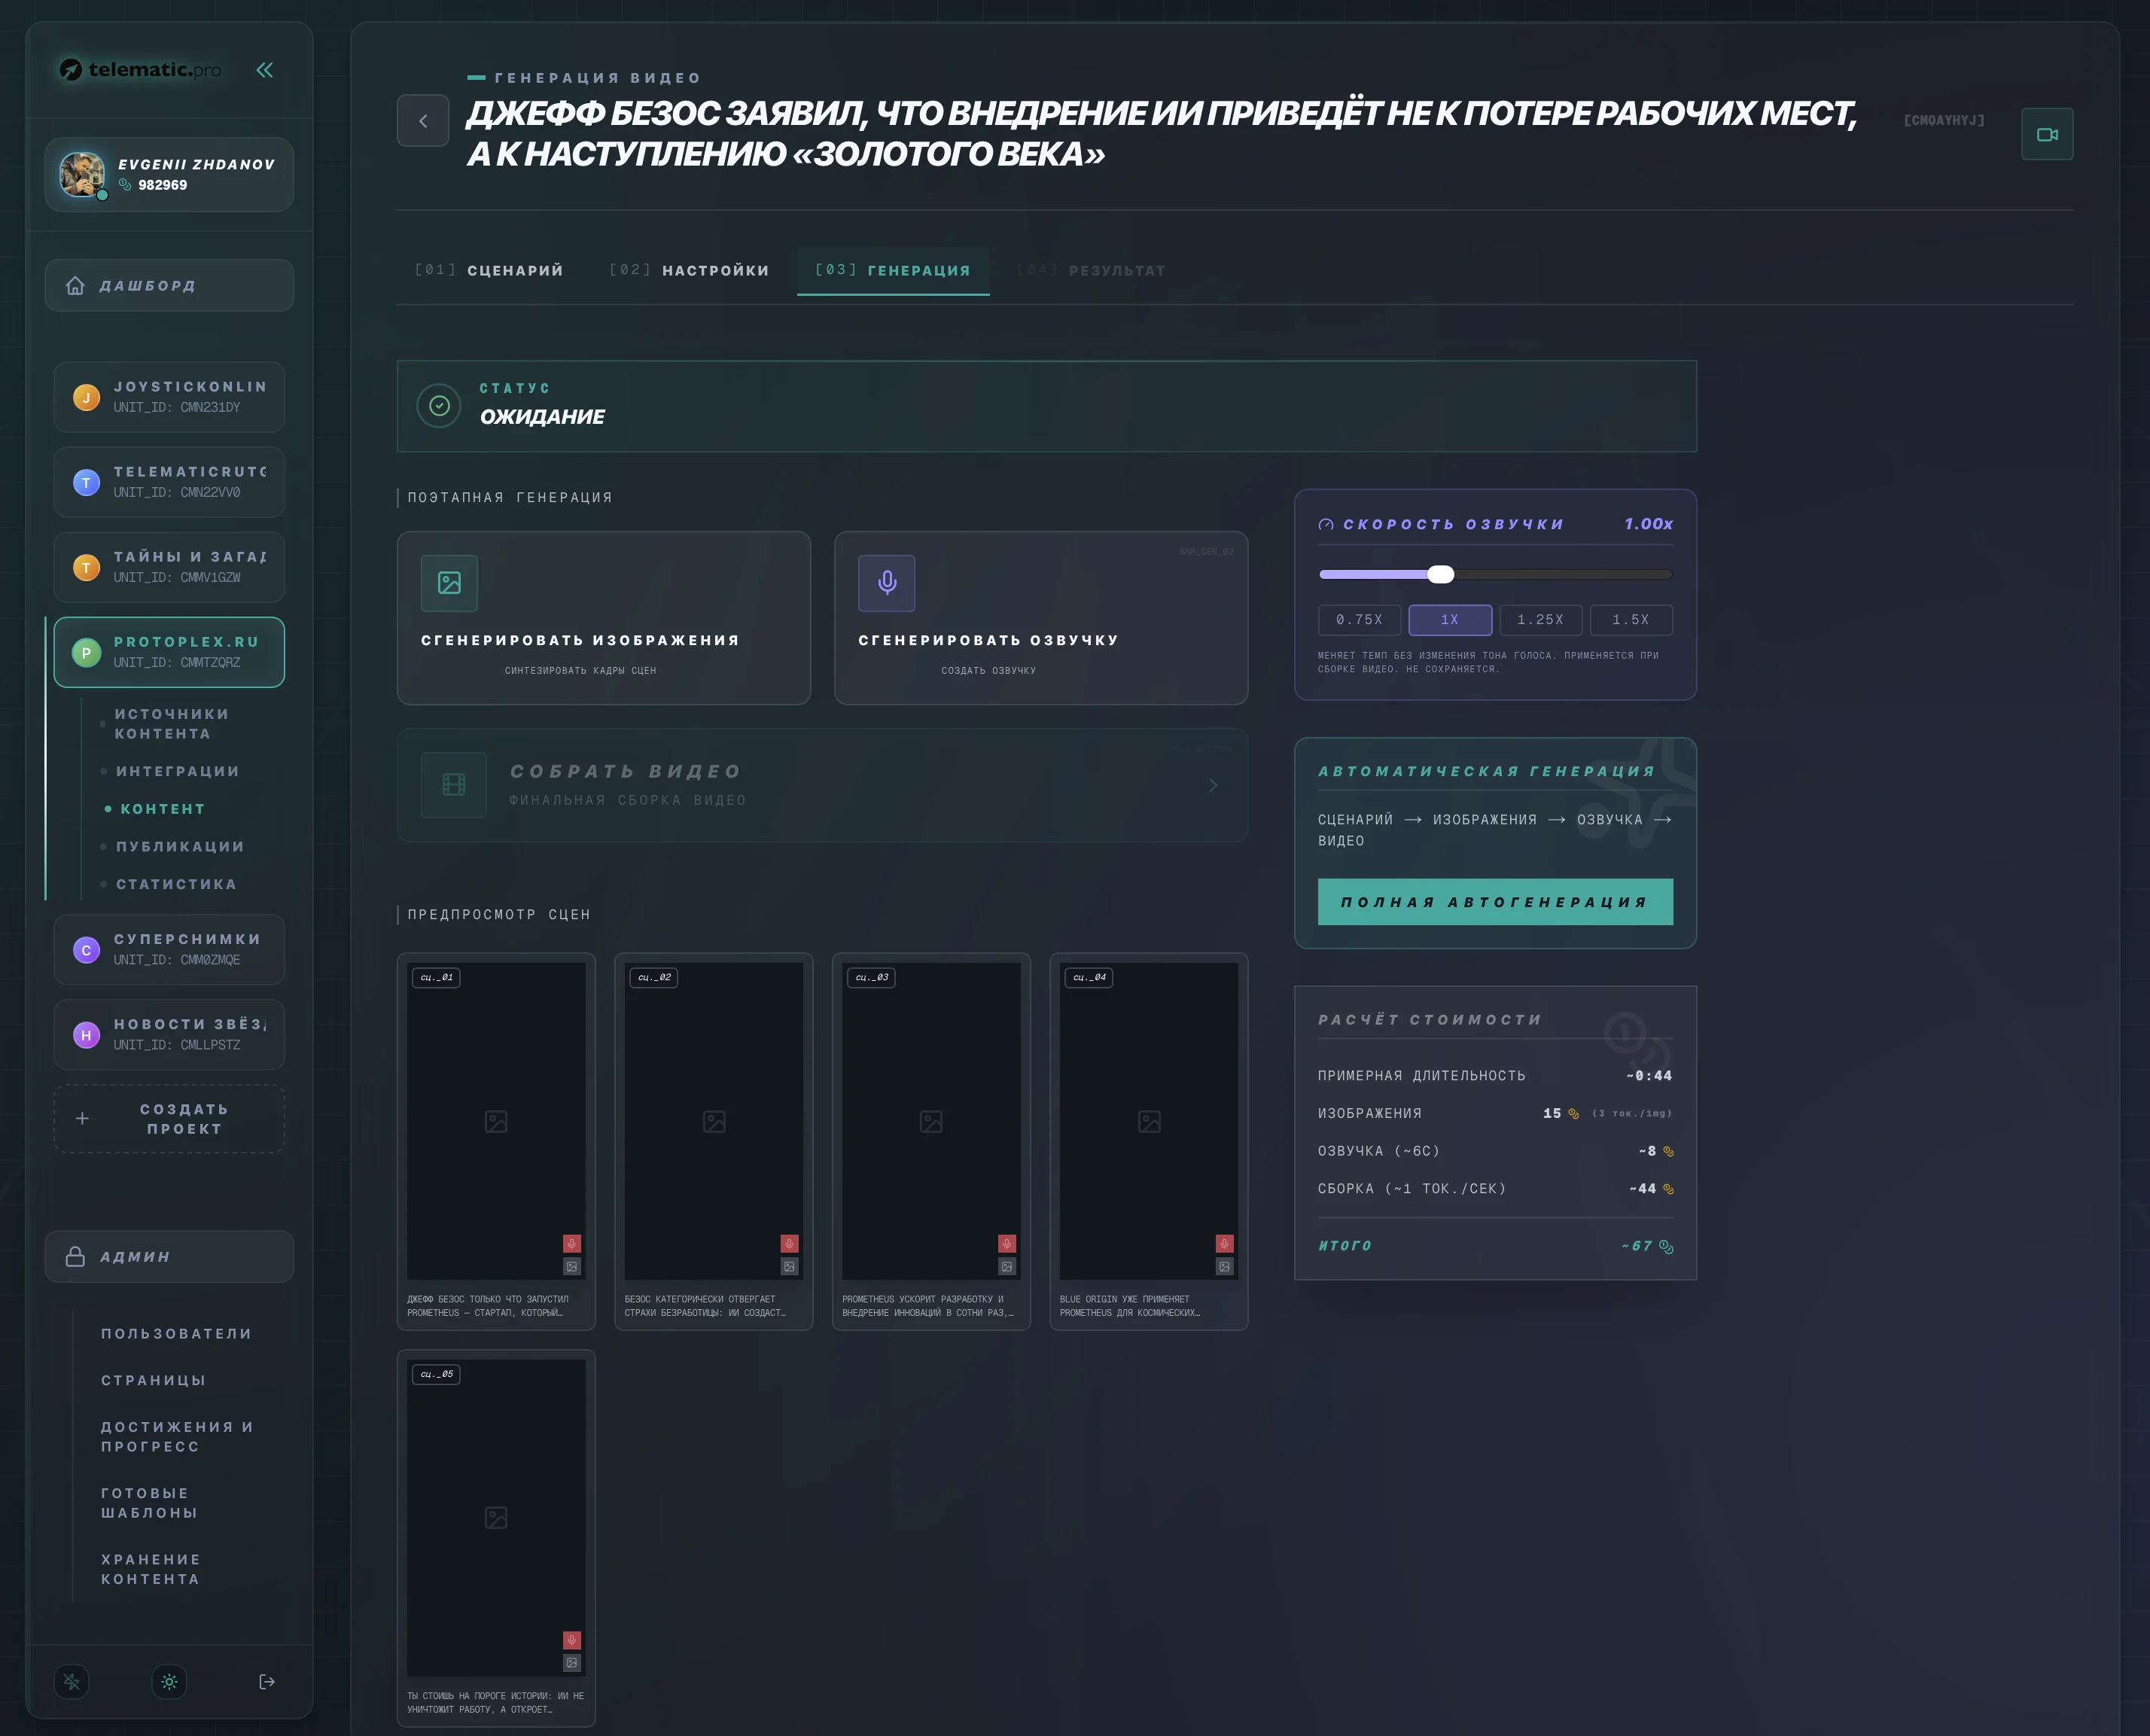Collapse the sidebar with double-chevron icon
Viewport: 2150px width, 1736px height.
click(x=264, y=70)
